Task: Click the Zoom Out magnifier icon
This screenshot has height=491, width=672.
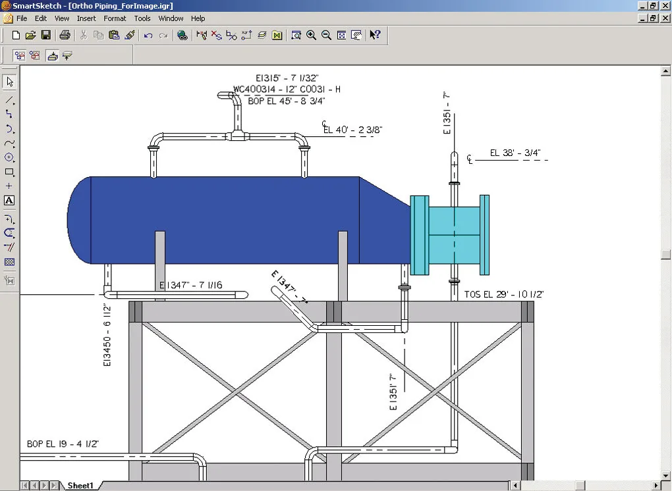Action: pyautogui.click(x=326, y=35)
